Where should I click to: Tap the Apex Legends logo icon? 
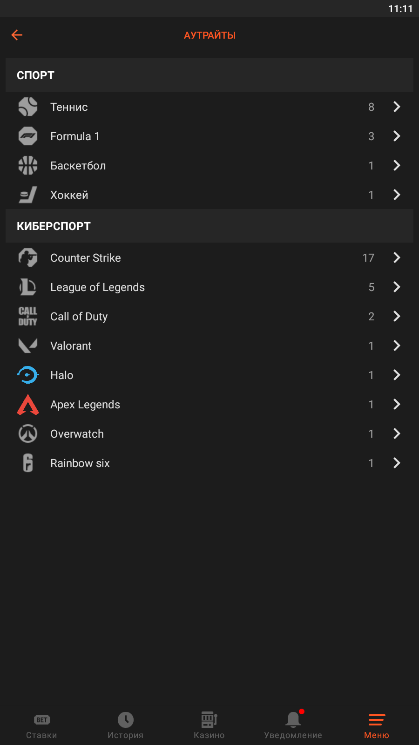(28, 404)
